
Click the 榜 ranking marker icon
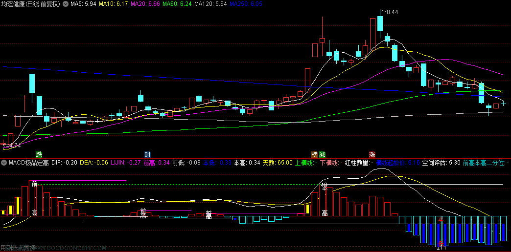click(315, 154)
